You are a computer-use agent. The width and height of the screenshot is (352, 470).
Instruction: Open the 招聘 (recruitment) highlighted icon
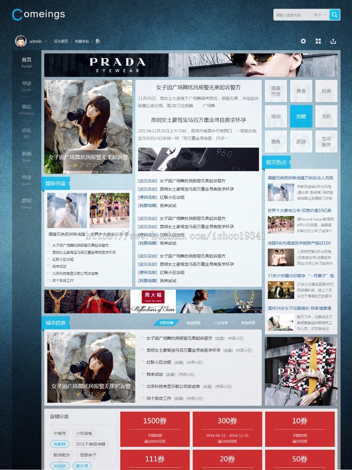(301, 116)
